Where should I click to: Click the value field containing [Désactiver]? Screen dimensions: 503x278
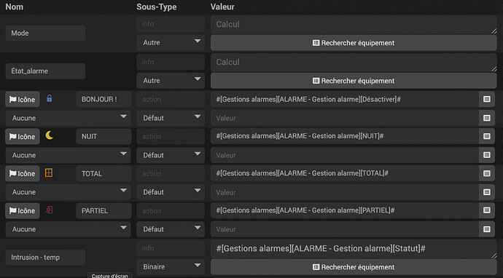(x=345, y=99)
